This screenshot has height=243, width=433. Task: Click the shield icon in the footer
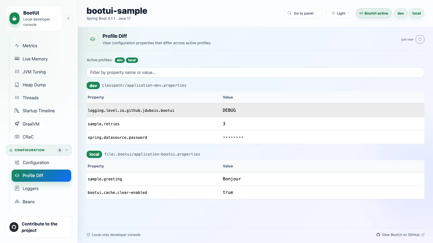tap(88, 235)
